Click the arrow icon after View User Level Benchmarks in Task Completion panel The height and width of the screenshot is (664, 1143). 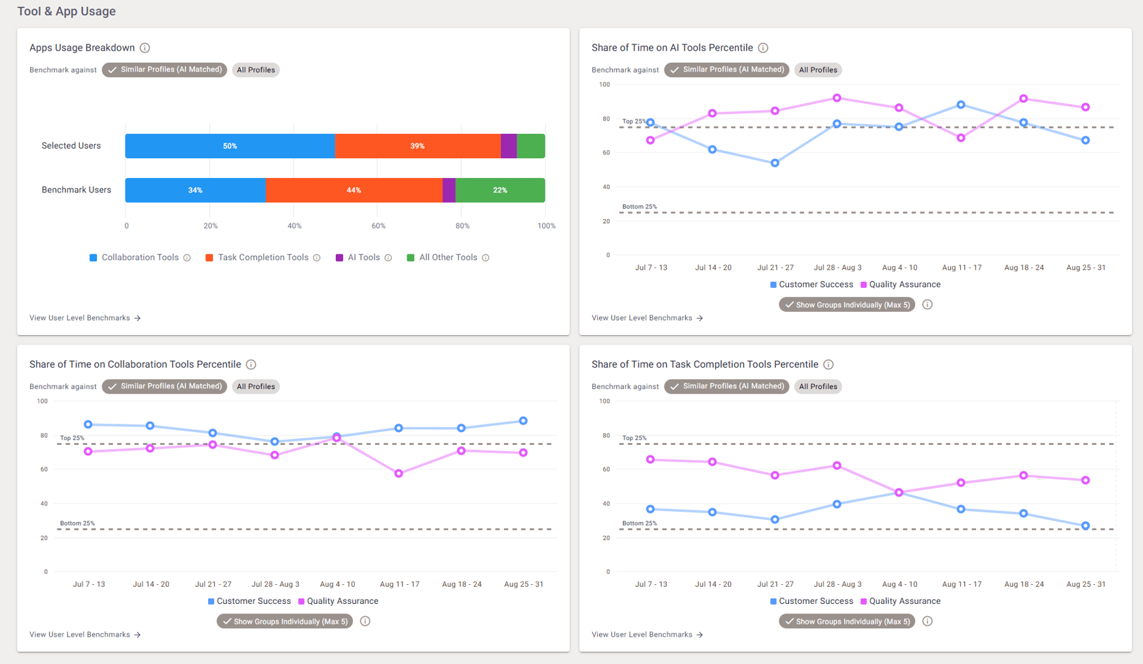point(701,635)
